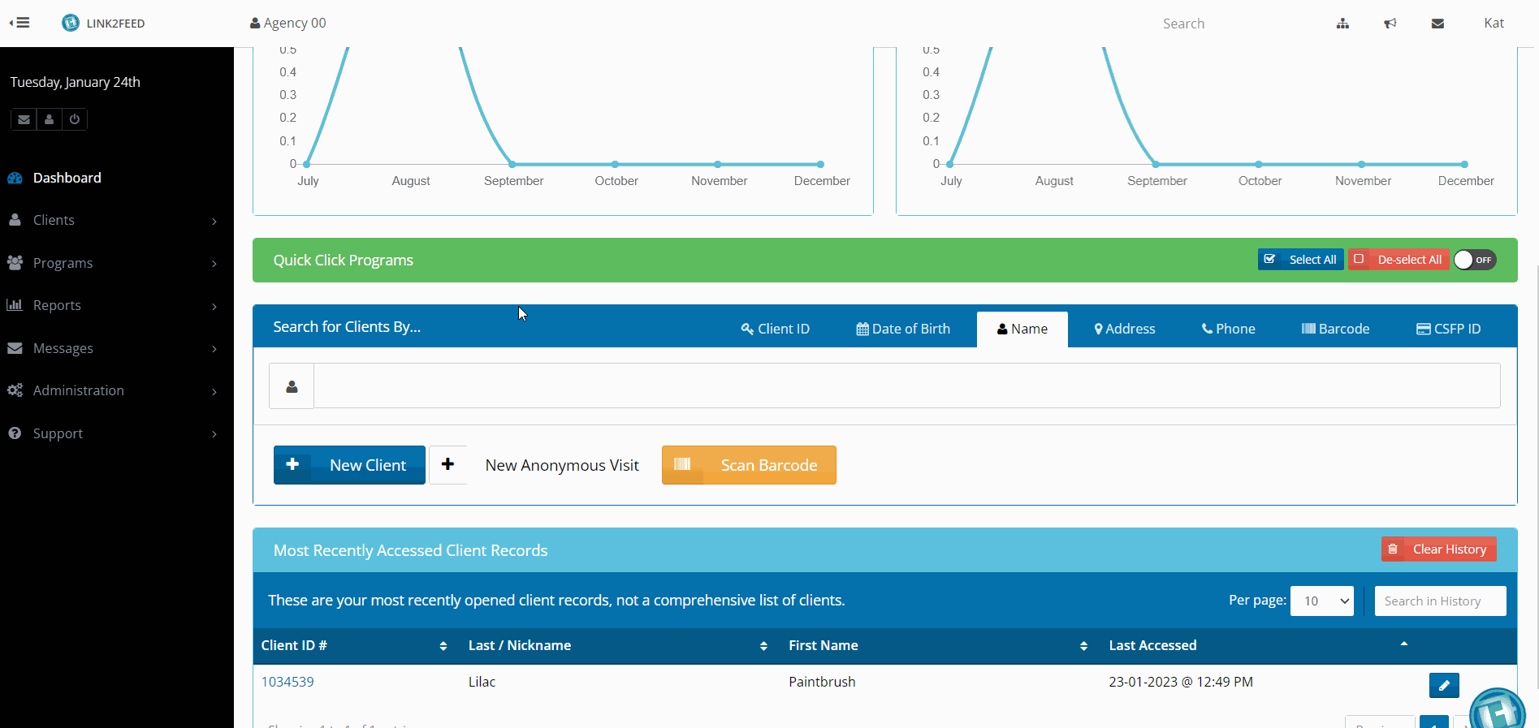Open the Per page dropdown
The height and width of the screenshot is (728, 1539).
coord(1321,601)
